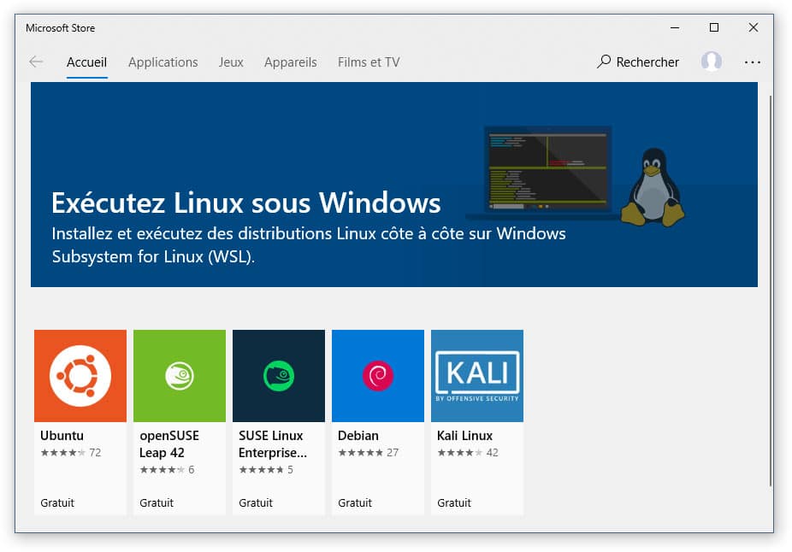Screen dimensions: 792x552
Task: Click openSUSE's star rating with 6 reviews
Action: [x=167, y=470]
